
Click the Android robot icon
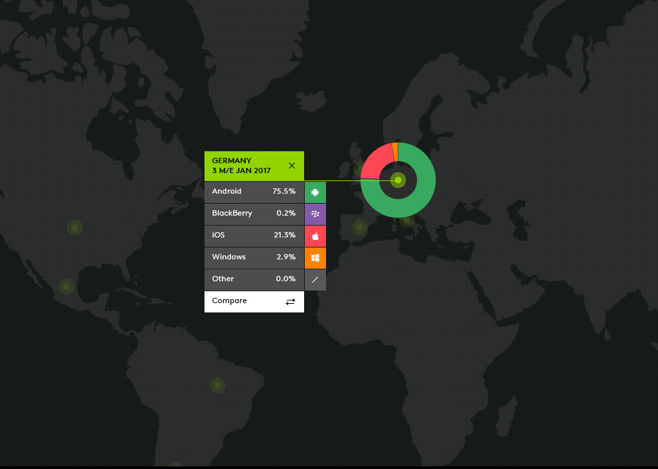(x=315, y=192)
